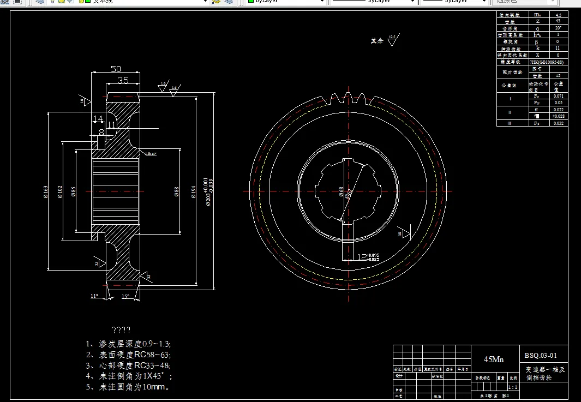Viewport: 581px width, 402px height.
Task: Select note 5 未注圆角为10mm
Action: tap(128, 387)
